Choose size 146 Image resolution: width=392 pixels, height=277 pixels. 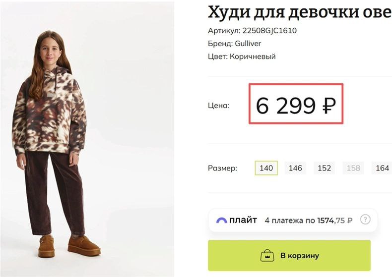tap(295, 168)
